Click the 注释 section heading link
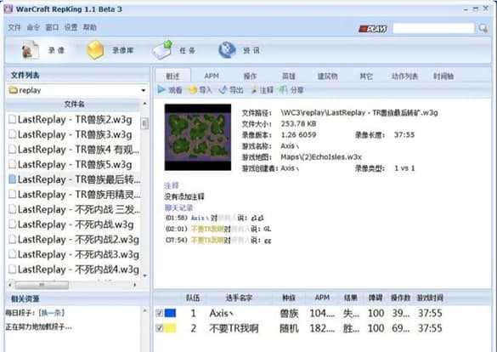 (172, 185)
